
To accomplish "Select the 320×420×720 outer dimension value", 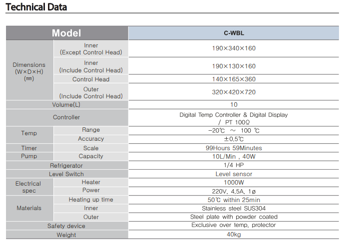I will coord(234,92).
